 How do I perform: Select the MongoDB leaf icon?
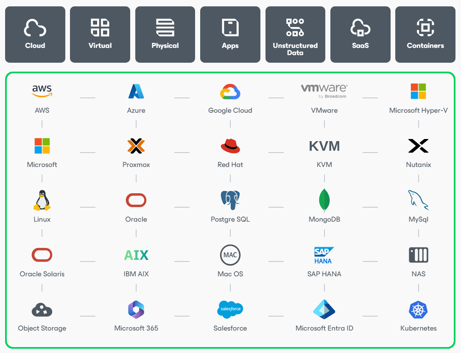coord(324,200)
